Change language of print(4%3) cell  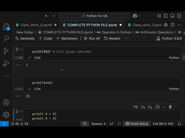click(x=174, y=58)
